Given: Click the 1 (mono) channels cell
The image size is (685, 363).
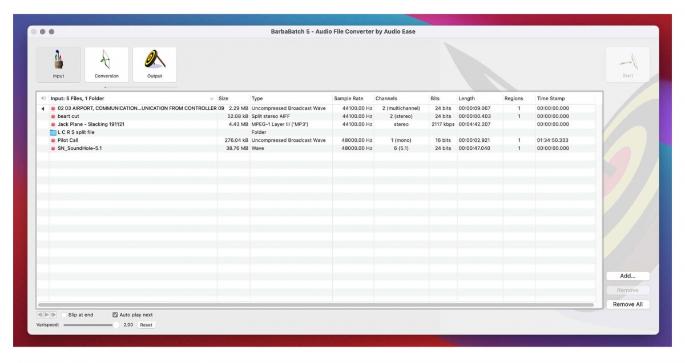Looking at the screenshot, I should click(x=401, y=140).
